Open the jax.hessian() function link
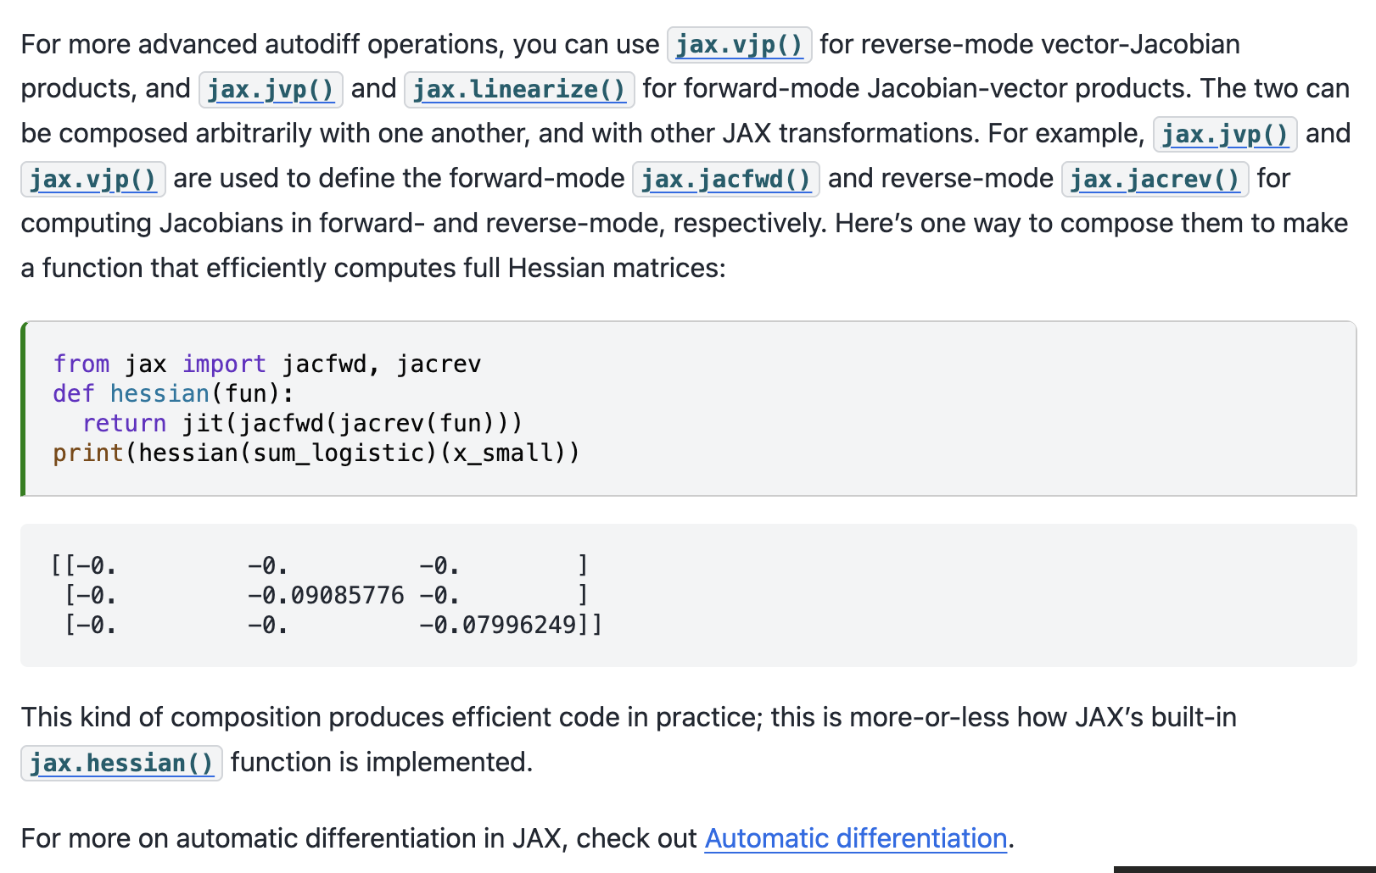This screenshot has width=1376, height=873. [121, 764]
